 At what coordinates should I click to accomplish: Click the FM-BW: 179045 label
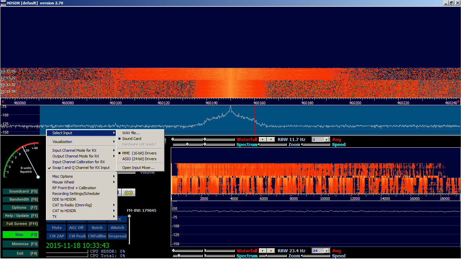pyautogui.click(x=141, y=210)
